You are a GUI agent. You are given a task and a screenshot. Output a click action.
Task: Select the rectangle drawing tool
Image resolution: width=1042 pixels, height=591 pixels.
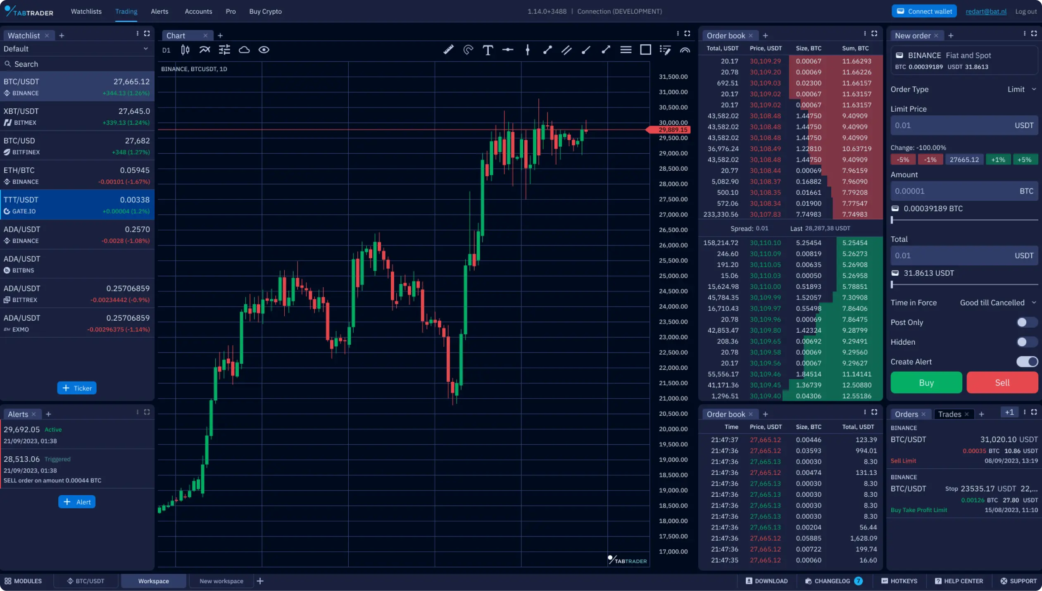point(645,50)
